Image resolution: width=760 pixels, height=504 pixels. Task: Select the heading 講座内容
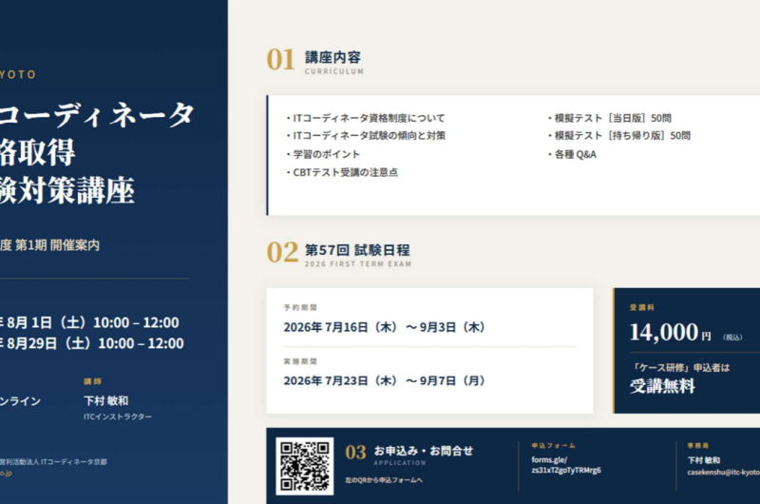coord(332,57)
